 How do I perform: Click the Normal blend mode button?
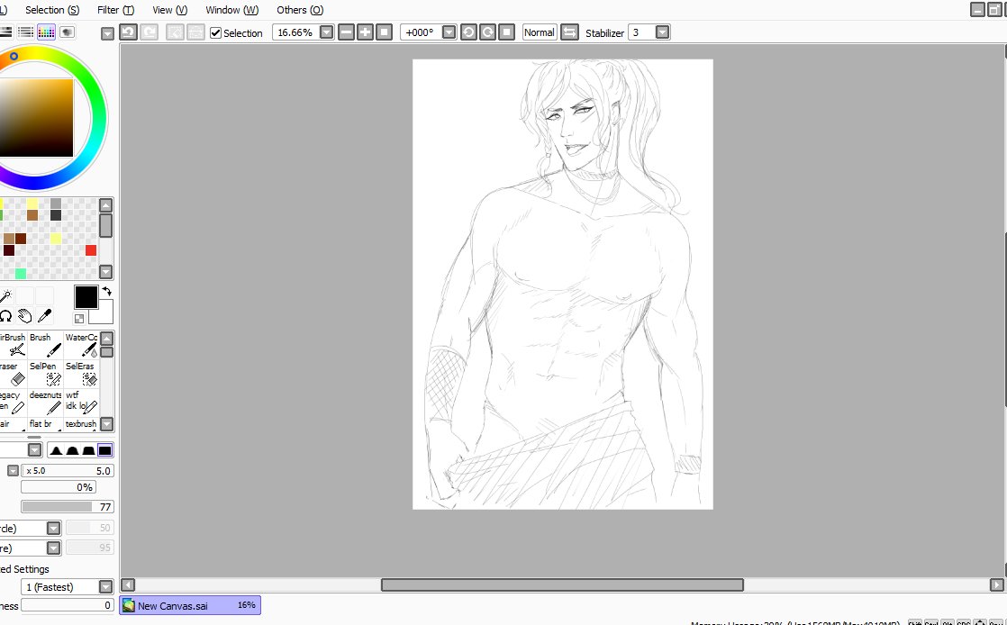pos(538,32)
